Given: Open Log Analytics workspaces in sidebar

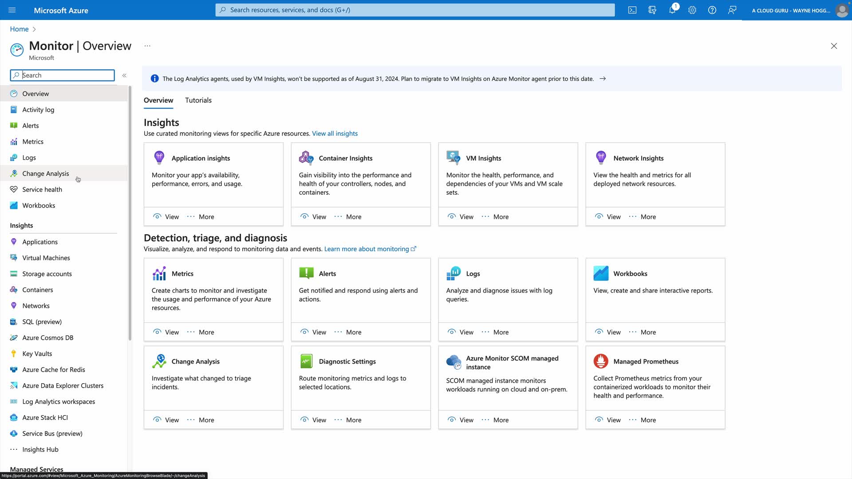Looking at the screenshot, I should 59,401.
